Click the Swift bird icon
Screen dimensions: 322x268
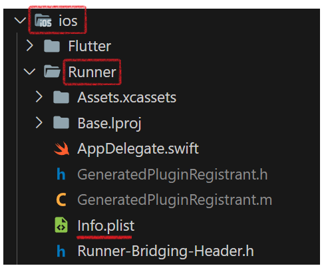click(x=62, y=148)
